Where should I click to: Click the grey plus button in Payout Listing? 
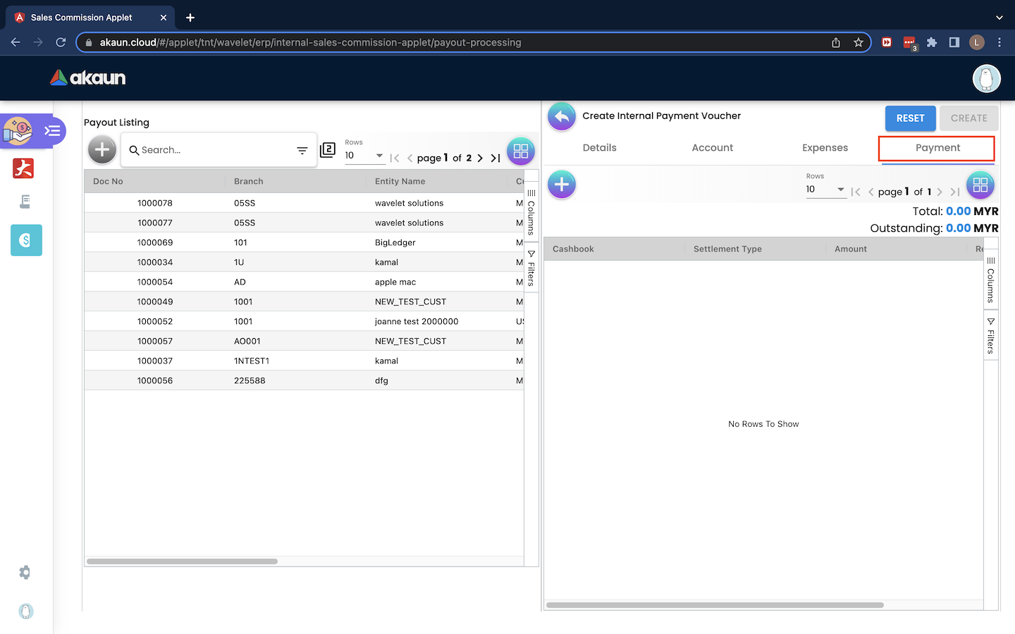coord(102,149)
